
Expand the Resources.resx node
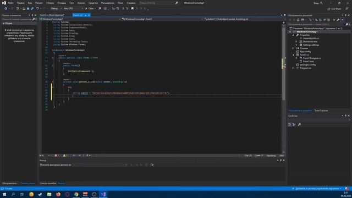pos(296,42)
